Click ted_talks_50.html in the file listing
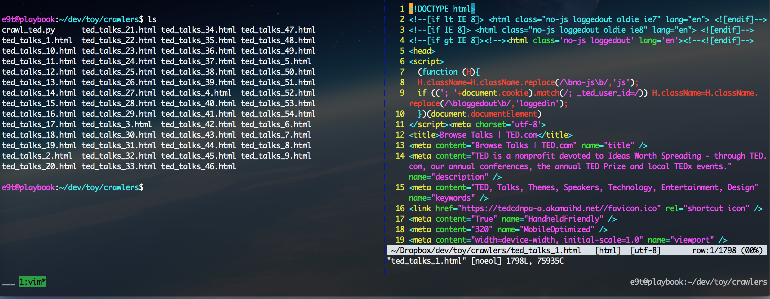This screenshot has width=770, height=299. point(278,72)
